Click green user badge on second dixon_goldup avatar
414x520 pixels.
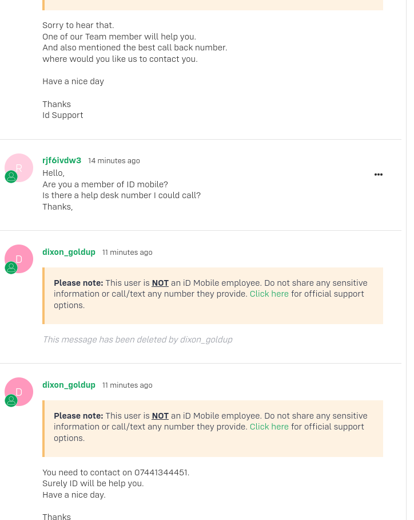click(11, 401)
